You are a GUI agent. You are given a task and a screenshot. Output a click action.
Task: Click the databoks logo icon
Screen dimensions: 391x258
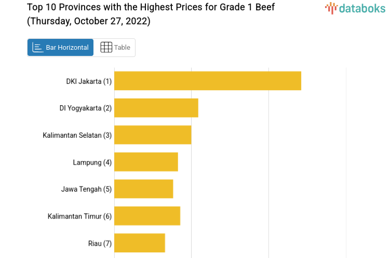pos(331,8)
